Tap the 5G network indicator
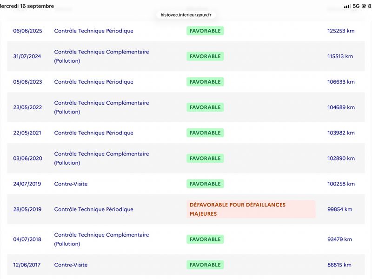372x279 pixels. click(x=356, y=6)
